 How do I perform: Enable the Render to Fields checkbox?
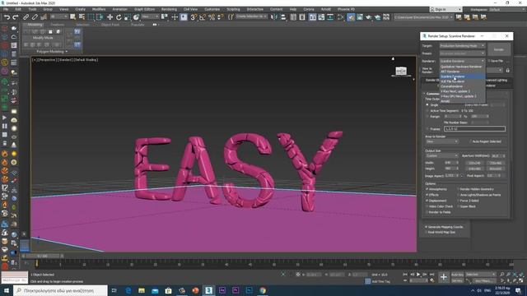tap(427, 212)
